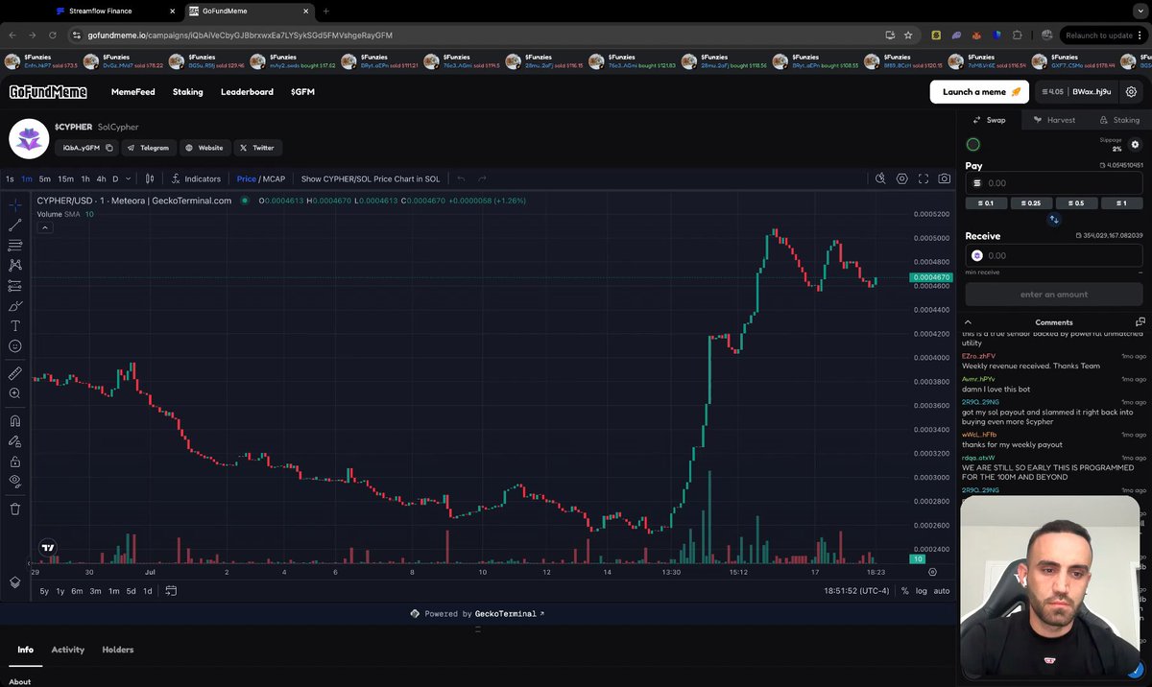Select the 5d date range
1152x687 pixels.
131,591
